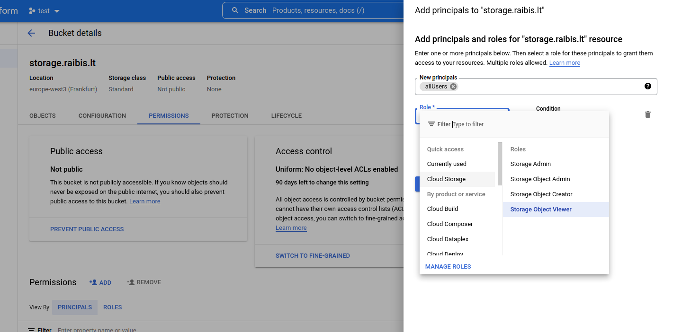
Task: Open the LIFECYCLE tab
Action: [286, 115]
